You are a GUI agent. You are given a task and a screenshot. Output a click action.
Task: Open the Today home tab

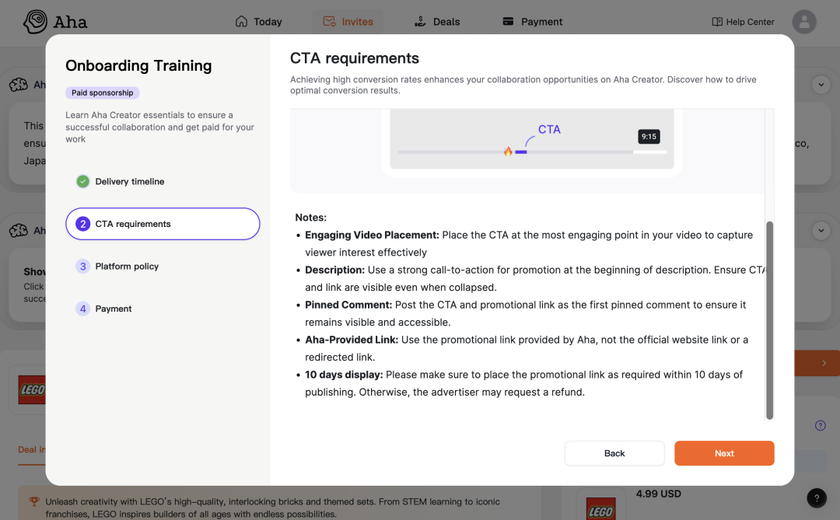tap(258, 22)
